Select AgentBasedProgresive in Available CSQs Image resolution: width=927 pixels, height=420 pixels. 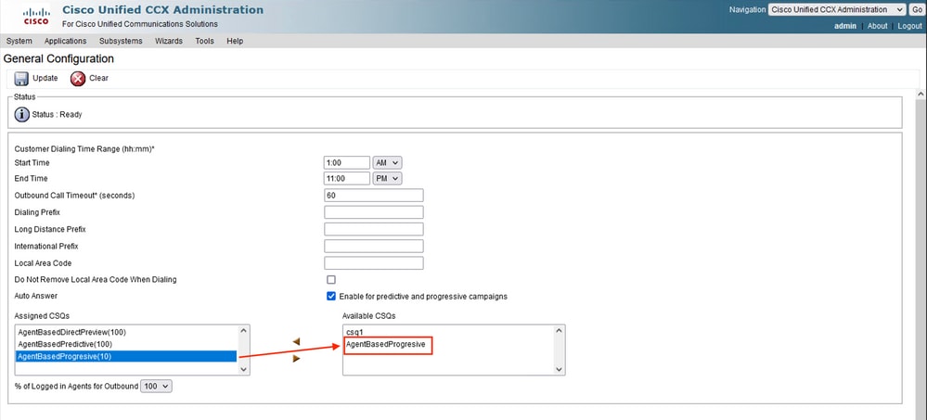coord(449,344)
